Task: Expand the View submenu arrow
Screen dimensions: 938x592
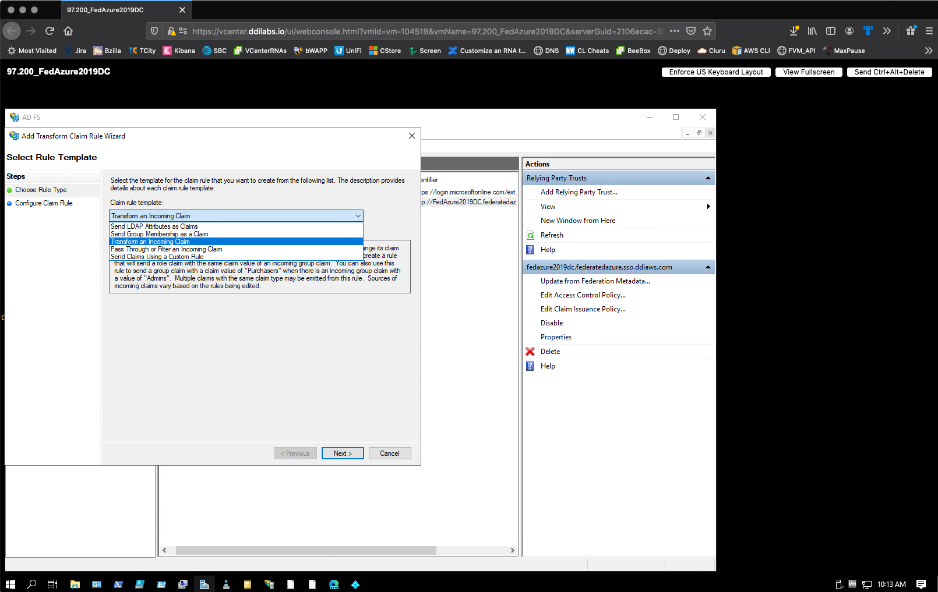Action: [x=708, y=207]
